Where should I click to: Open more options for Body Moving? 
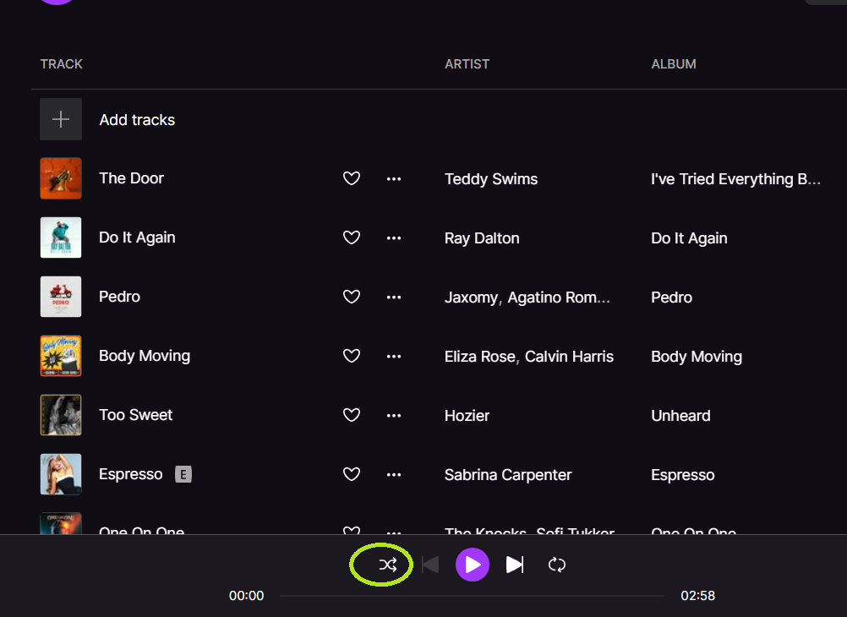tap(394, 356)
